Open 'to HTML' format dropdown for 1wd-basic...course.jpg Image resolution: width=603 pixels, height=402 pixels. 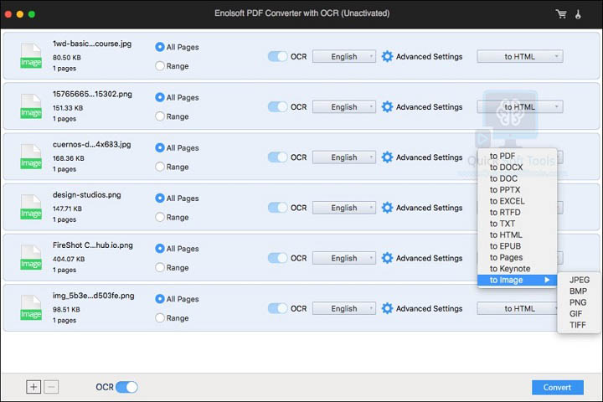tap(520, 57)
